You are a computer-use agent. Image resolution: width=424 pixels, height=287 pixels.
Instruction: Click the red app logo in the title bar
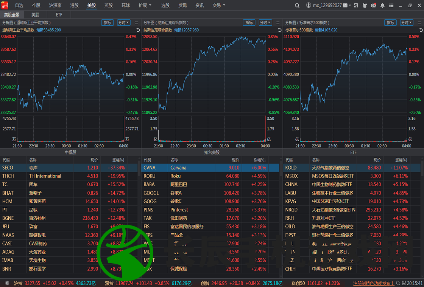[x=5, y=5]
